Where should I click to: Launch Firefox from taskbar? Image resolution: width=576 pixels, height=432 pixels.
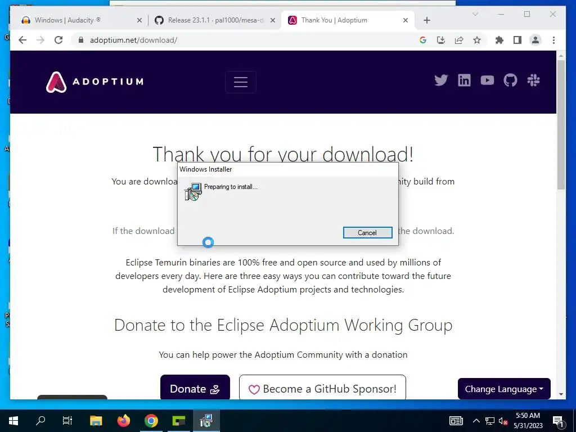click(123, 421)
